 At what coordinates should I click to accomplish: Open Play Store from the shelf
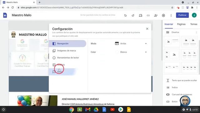click(x=121, y=110)
